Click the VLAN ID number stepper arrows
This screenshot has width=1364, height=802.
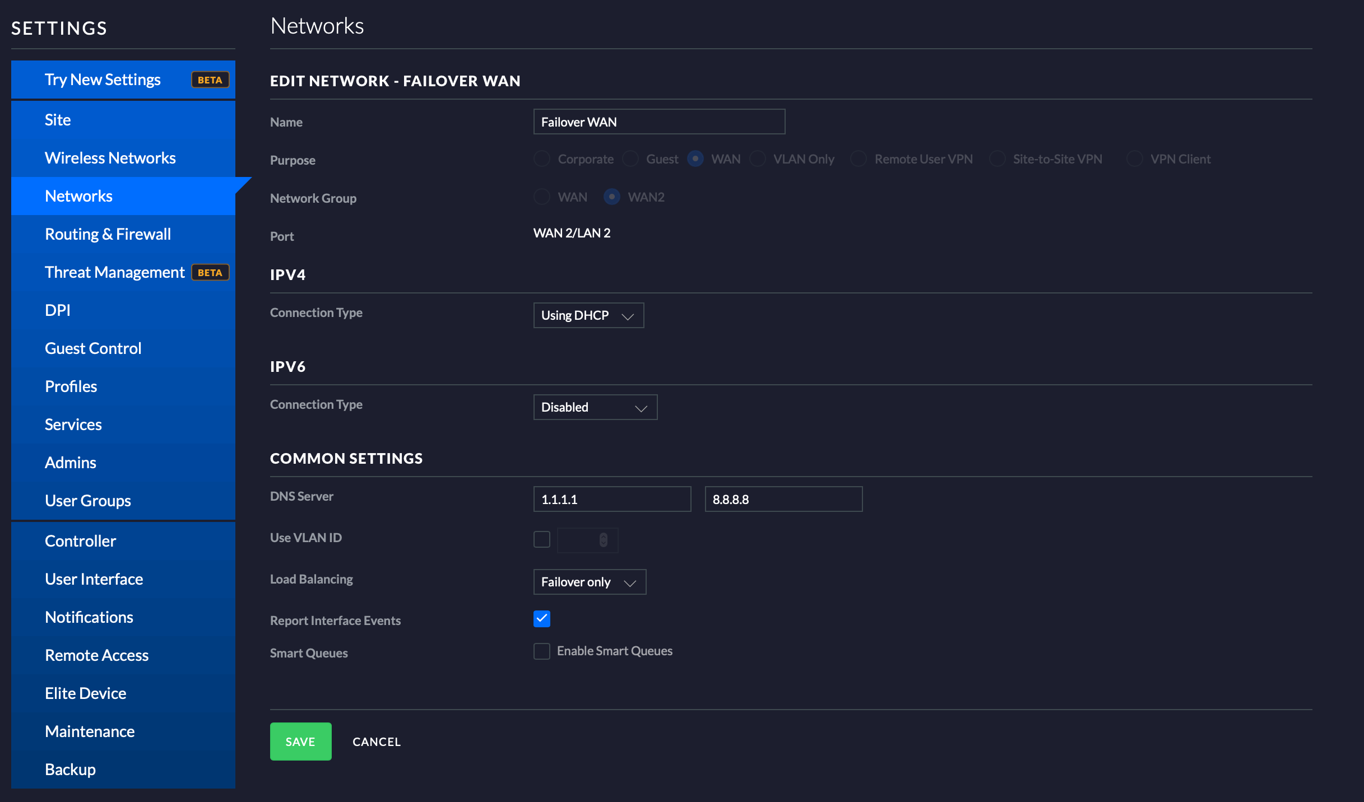coord(603,540)
